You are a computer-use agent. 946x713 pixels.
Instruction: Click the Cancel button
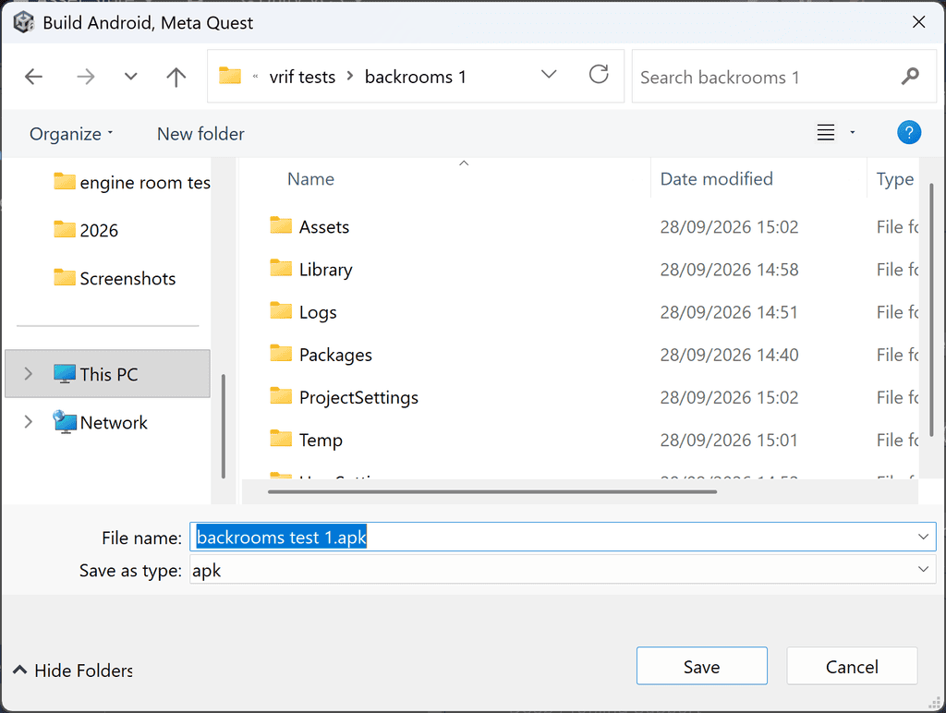click(852, 667)
